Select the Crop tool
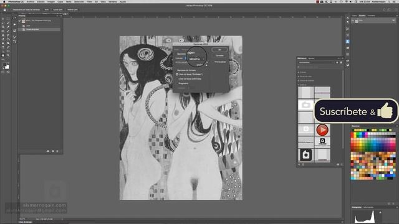This screenshot has width=399, height=224. click(x=3, y=27)
